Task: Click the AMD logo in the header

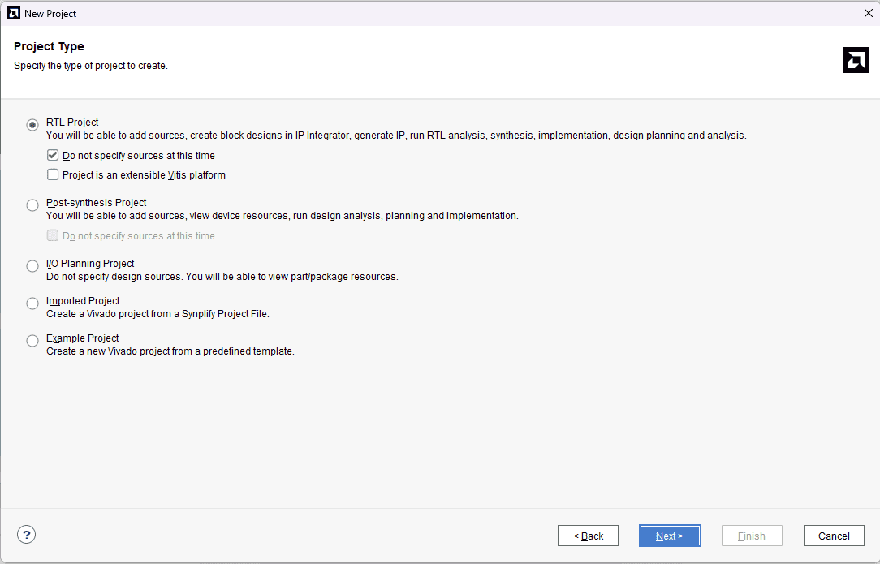Action: tap(856, 60)
